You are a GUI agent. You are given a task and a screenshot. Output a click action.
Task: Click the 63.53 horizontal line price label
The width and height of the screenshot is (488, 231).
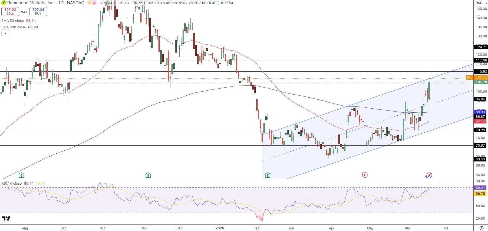click(481, 159)
